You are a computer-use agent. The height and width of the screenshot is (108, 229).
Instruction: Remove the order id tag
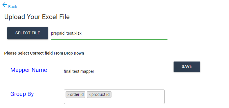click(x=68, y=95)
